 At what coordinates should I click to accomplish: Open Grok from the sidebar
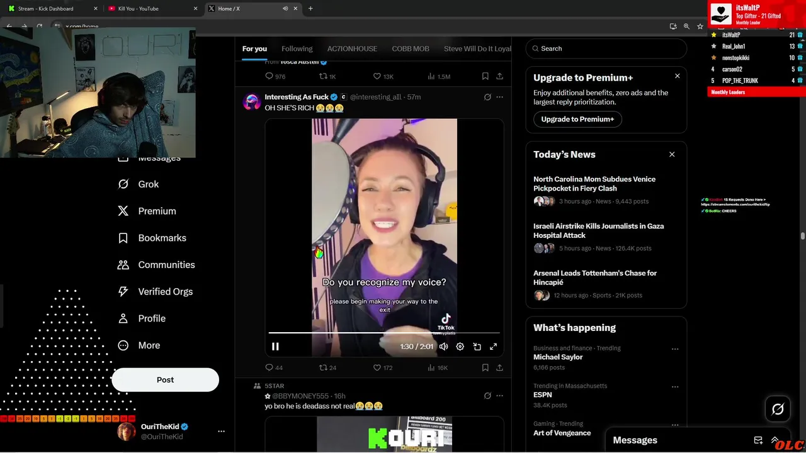pos(139,184)
